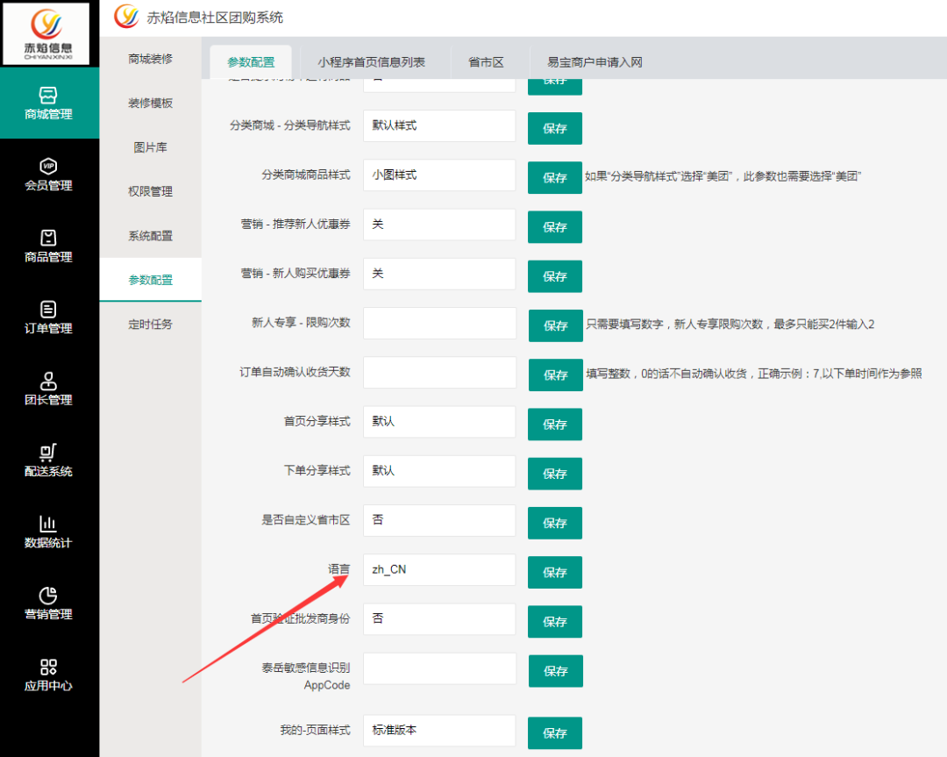The height and width of the screenshot is (757, 947).
Task: Expand 分类商城商品样式 dropdown showing 小图样式
Action: tap(439, 175)
